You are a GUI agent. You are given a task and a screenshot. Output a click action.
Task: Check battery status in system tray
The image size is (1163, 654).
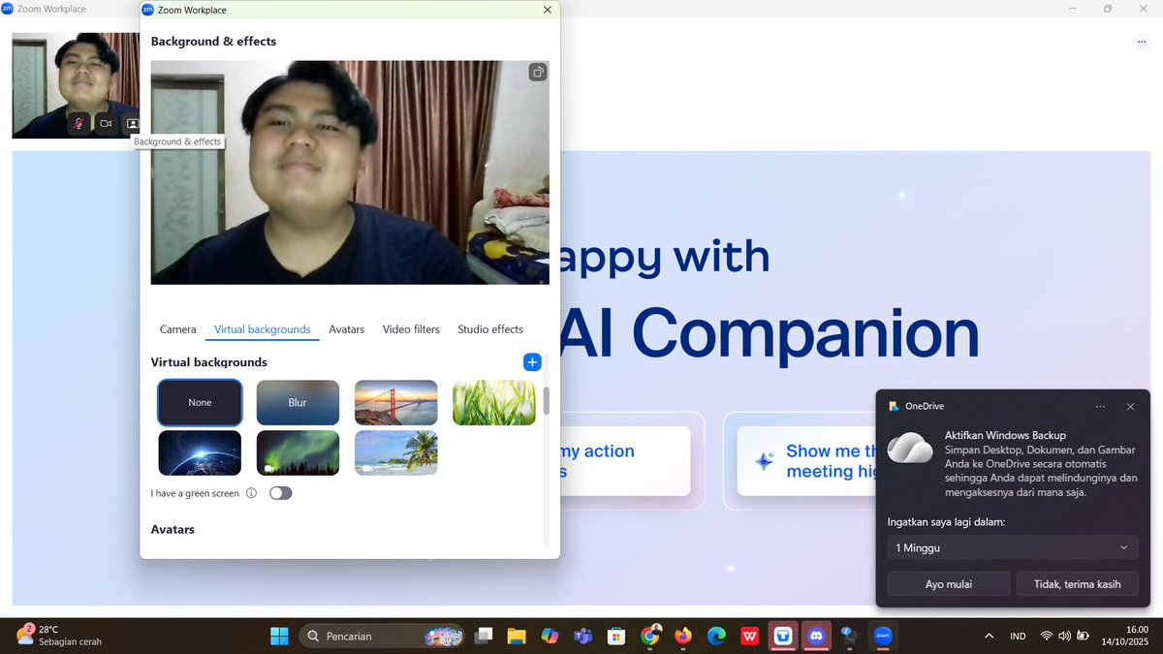[x=1084, y=637]
